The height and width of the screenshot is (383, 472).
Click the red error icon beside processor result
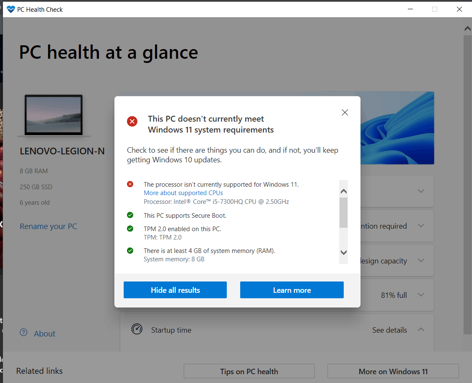[130, 184]
